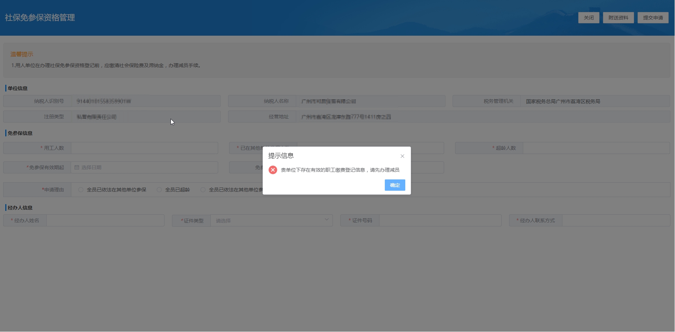Select the third 申请理由 radio option
This screenshot has height=332, width=675.
(x=203, y=190)
